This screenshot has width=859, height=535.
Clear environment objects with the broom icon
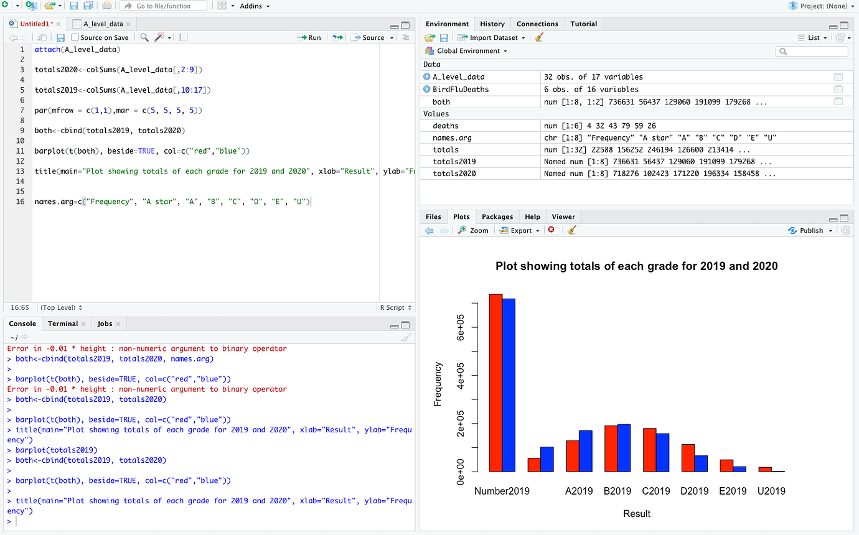[539, 37]
